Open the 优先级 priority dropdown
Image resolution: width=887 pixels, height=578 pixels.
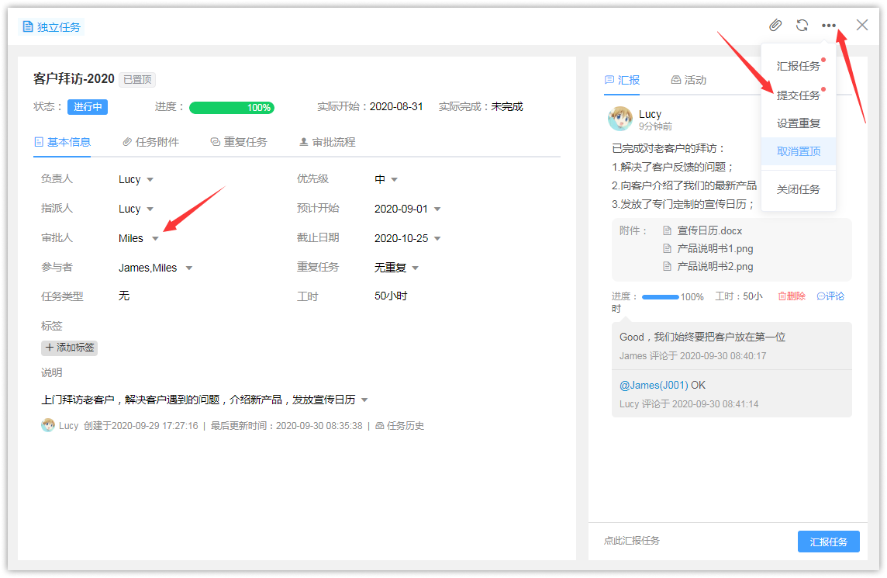point(394,180)
